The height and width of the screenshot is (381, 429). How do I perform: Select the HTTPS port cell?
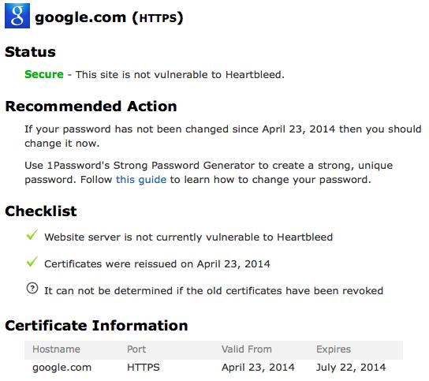[x=144, y=368]
